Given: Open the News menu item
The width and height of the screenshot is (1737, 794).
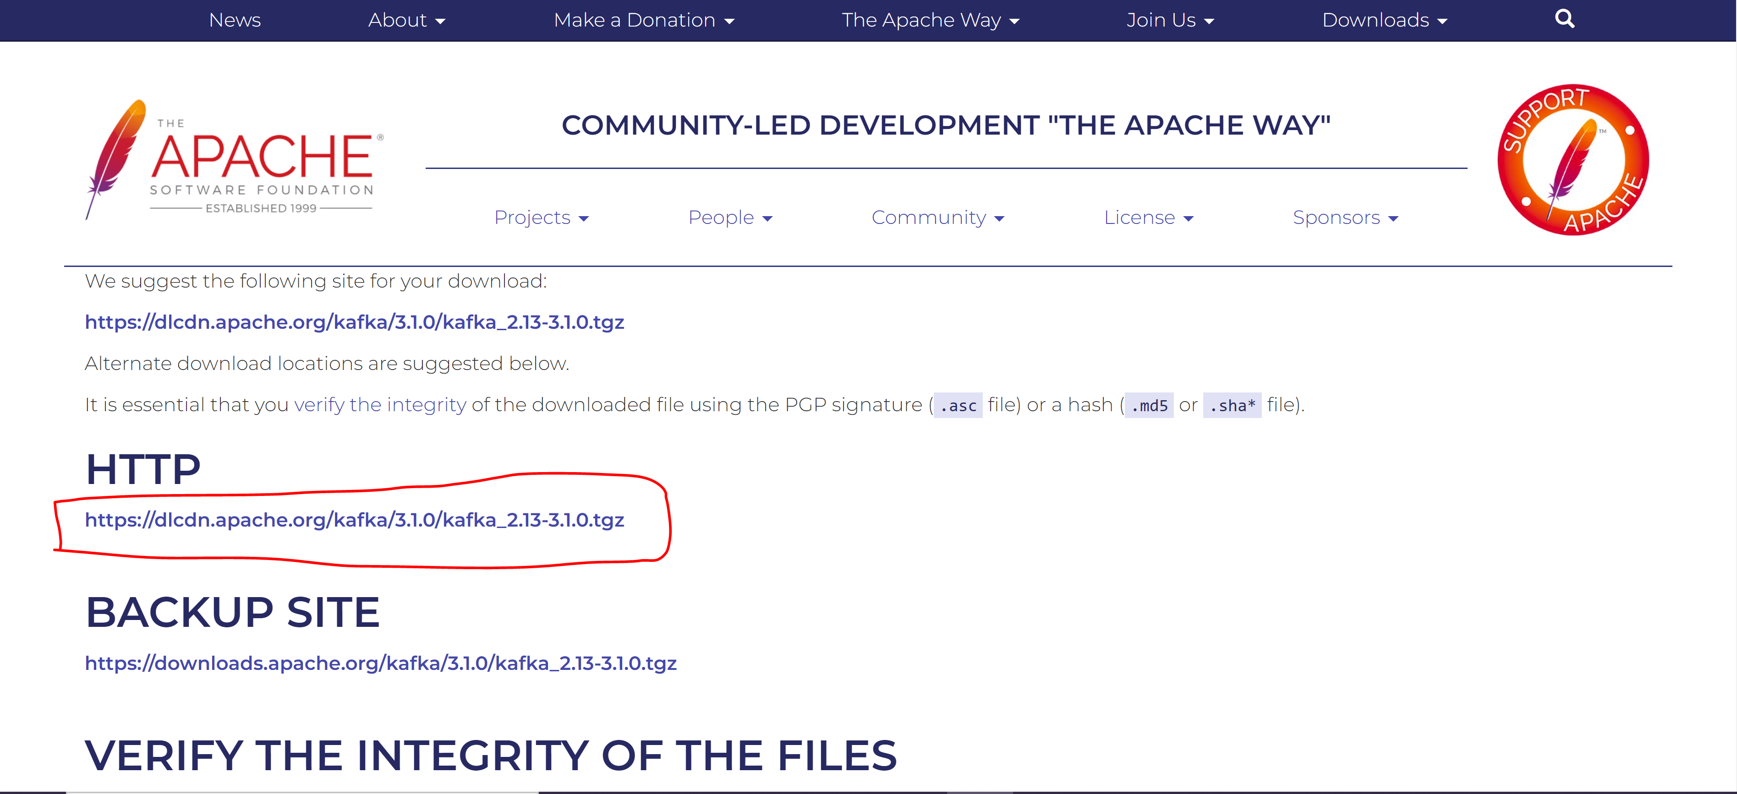Looking at the screenshot, I should tap(235, 20).
